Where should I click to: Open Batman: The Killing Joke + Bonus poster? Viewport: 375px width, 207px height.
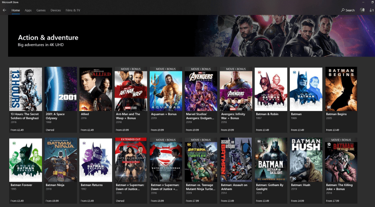(x=341, y=160)
